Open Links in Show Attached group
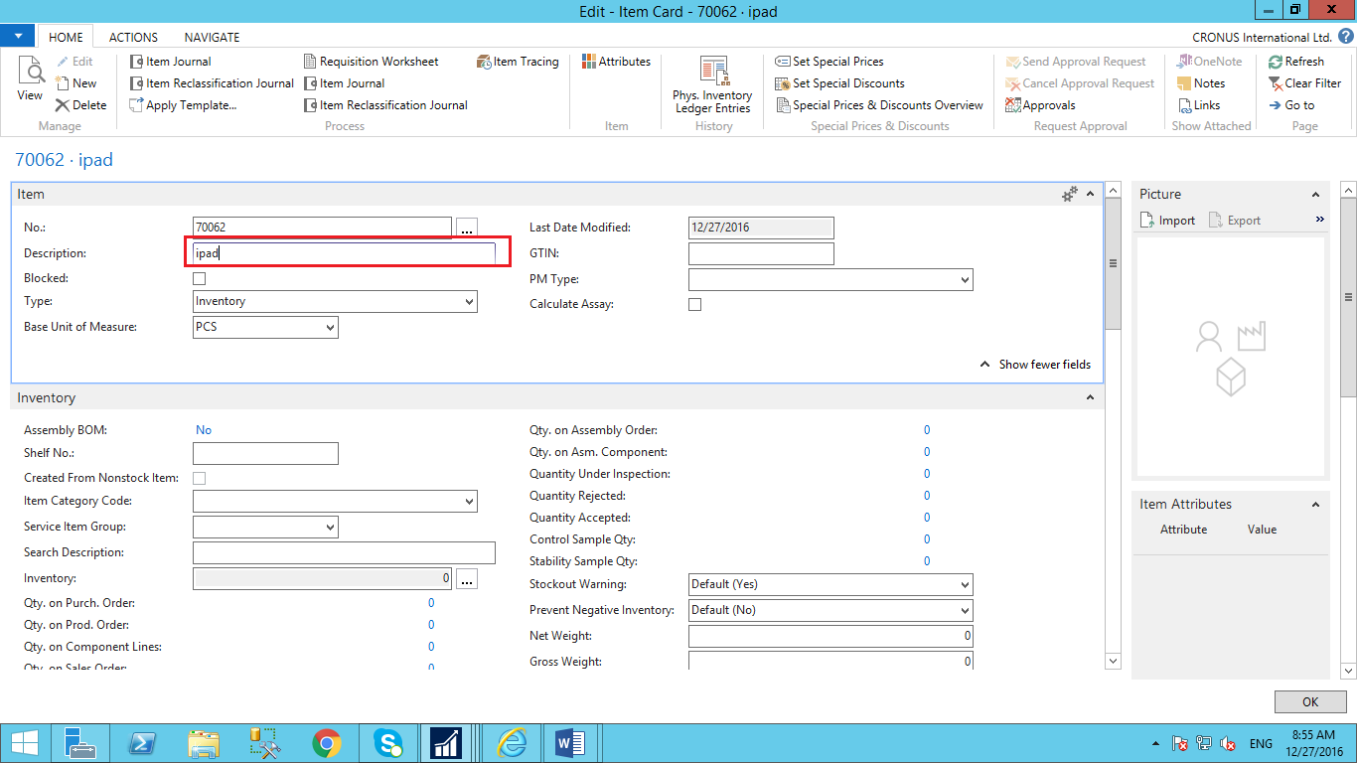 click(1198, 105)
